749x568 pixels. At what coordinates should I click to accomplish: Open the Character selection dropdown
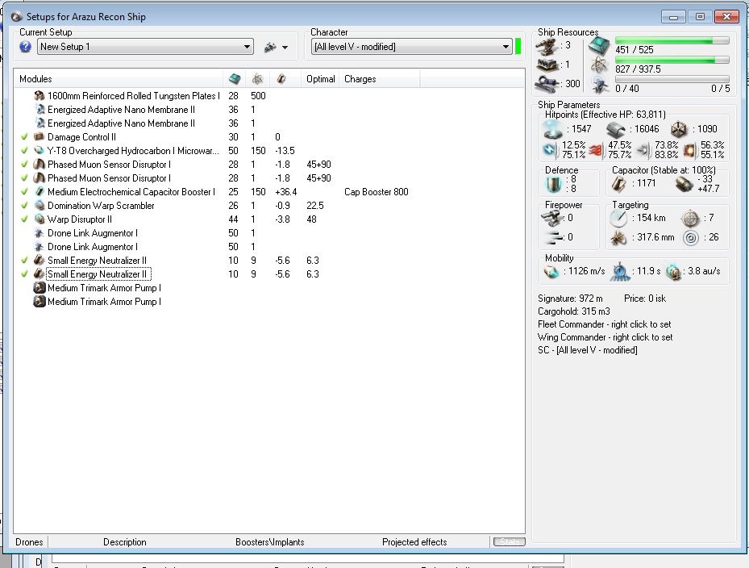(506, 47)
